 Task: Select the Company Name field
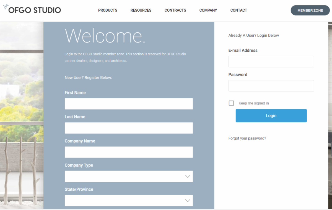tap(129, 152)
